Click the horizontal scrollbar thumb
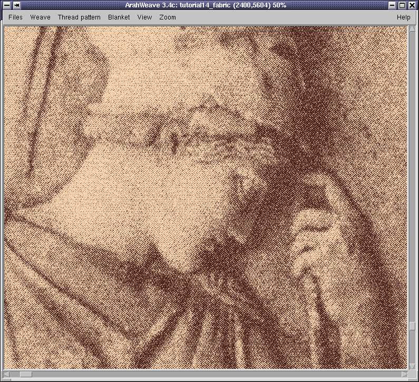Viewport: 419px width, 382px height. (x=26, y=375)
